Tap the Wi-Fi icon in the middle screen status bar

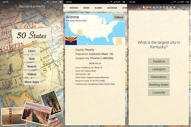pos(111,2)
